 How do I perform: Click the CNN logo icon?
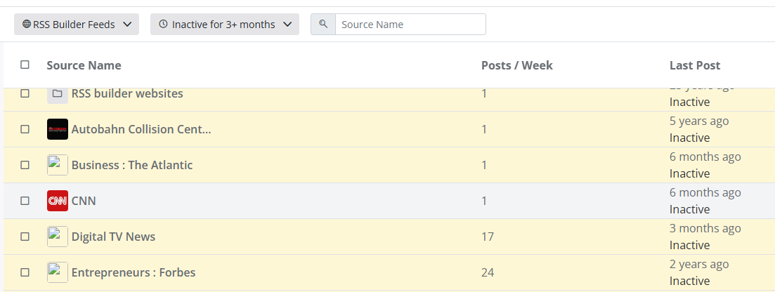click(x=58, y=201)
